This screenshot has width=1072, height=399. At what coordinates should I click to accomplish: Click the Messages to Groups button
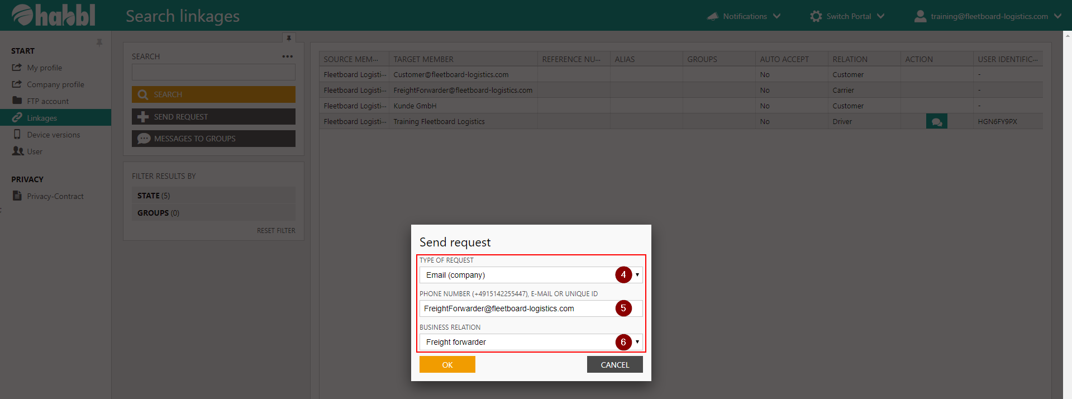[213, 139]
